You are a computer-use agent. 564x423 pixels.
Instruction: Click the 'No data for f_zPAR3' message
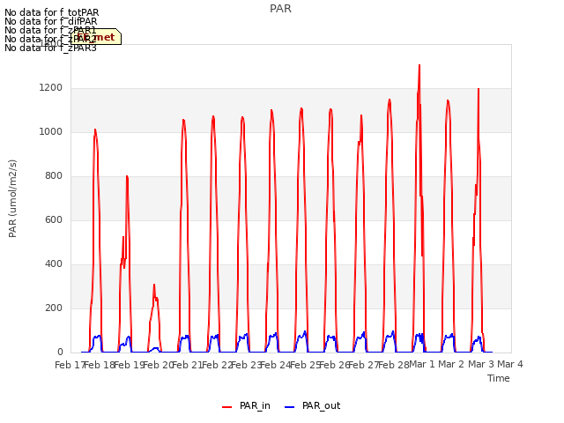tap(51, 48)
